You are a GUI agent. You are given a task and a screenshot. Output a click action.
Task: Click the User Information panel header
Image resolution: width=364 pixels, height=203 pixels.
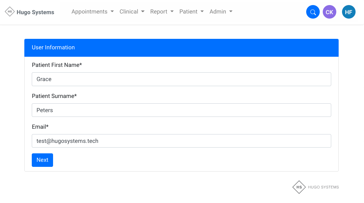coord(181,48)
